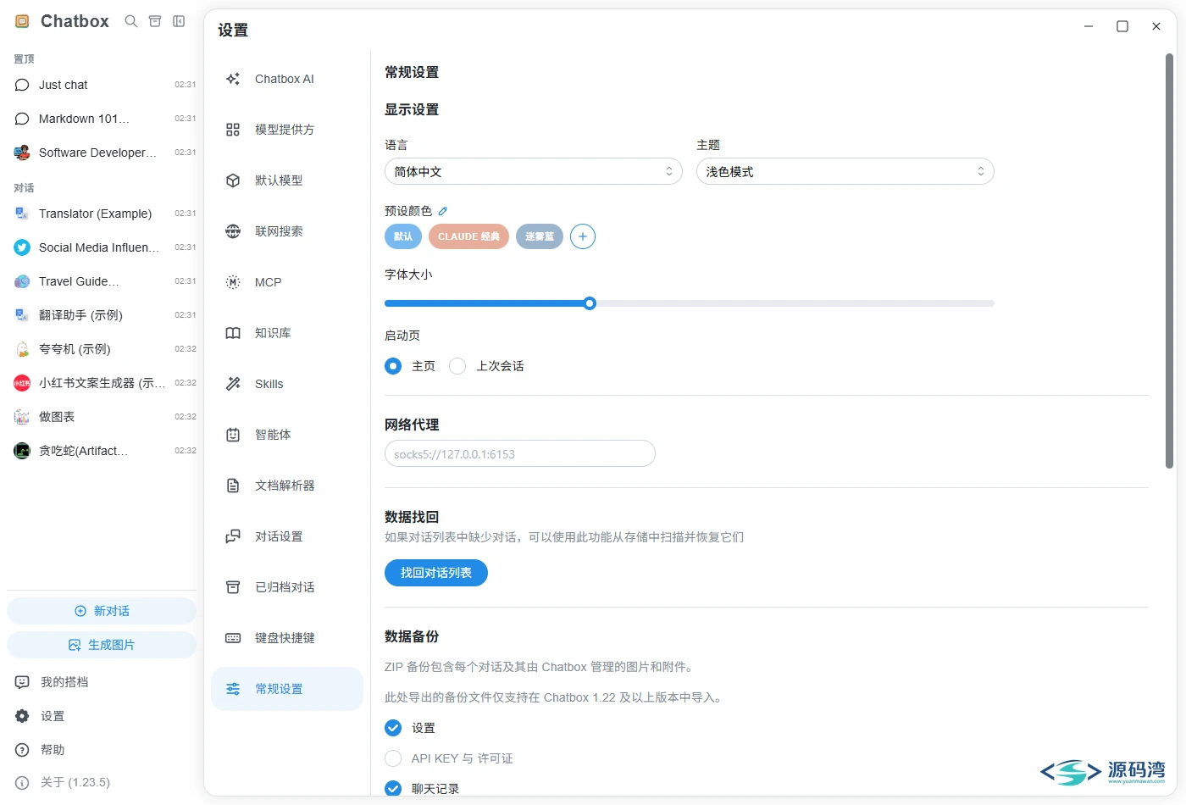Open the 主题 dropdown showing 浅色模式
The height and width of the screenshot is (805, 1186).
coord(845,171)
